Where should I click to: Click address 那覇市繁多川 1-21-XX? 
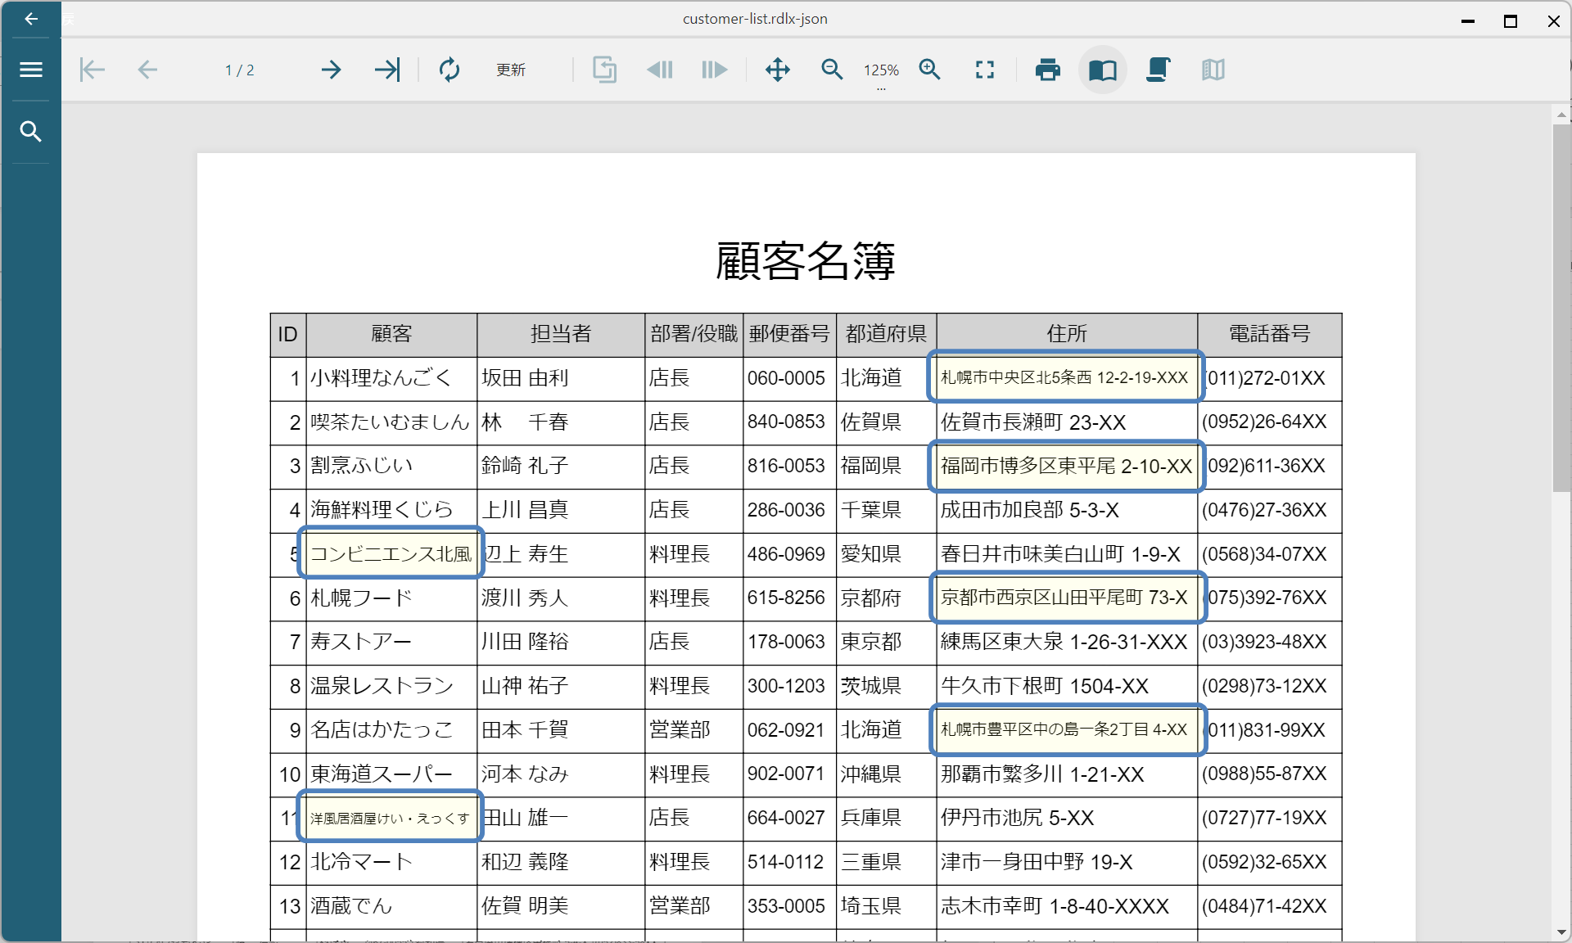click(x=1042, y=774)
